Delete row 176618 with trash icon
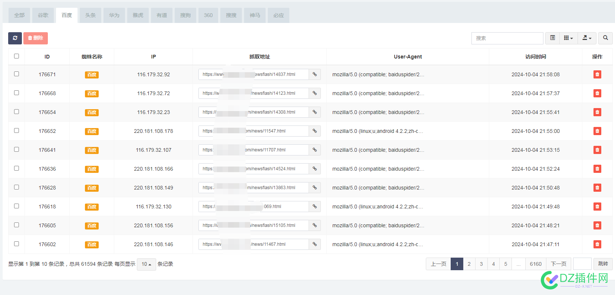Viewport: 615px width, 295px height. [x=597, y=207]
